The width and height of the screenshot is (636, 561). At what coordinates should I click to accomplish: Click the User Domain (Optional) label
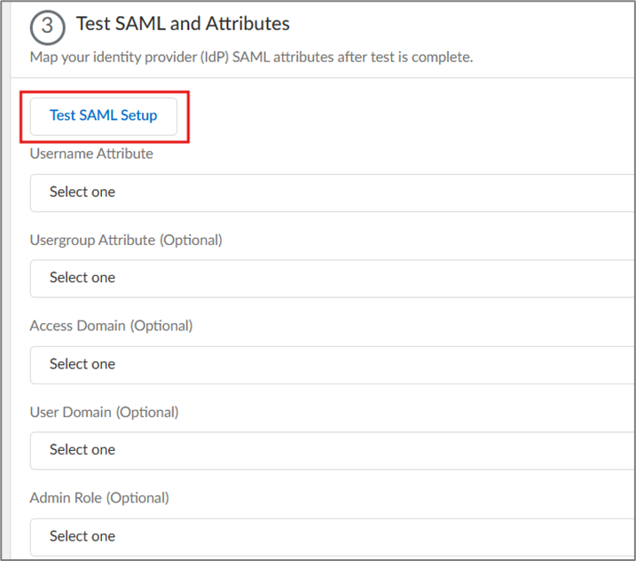point(104,412)
